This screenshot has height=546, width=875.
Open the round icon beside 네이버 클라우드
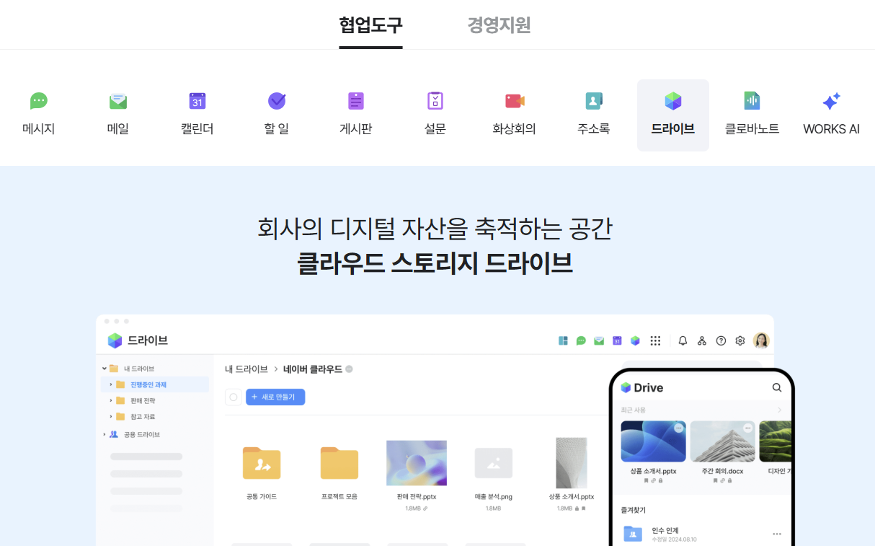(x=349, y=369)
